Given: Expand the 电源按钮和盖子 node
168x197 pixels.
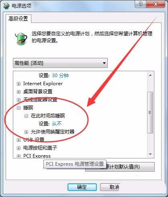Looking at the screenshot, I should click(x=18, y=148).
